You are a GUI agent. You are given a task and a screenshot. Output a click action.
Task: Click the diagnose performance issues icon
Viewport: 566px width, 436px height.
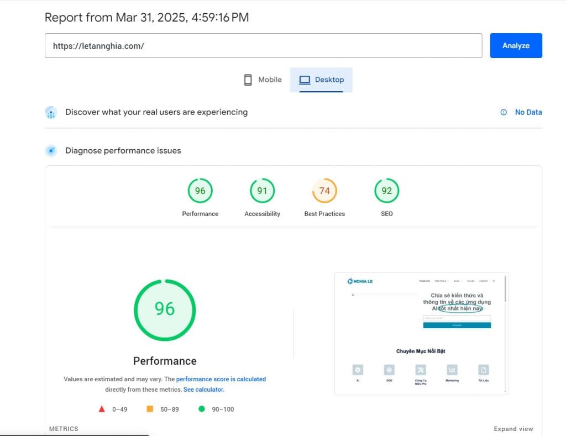click(x=51, y=151)
